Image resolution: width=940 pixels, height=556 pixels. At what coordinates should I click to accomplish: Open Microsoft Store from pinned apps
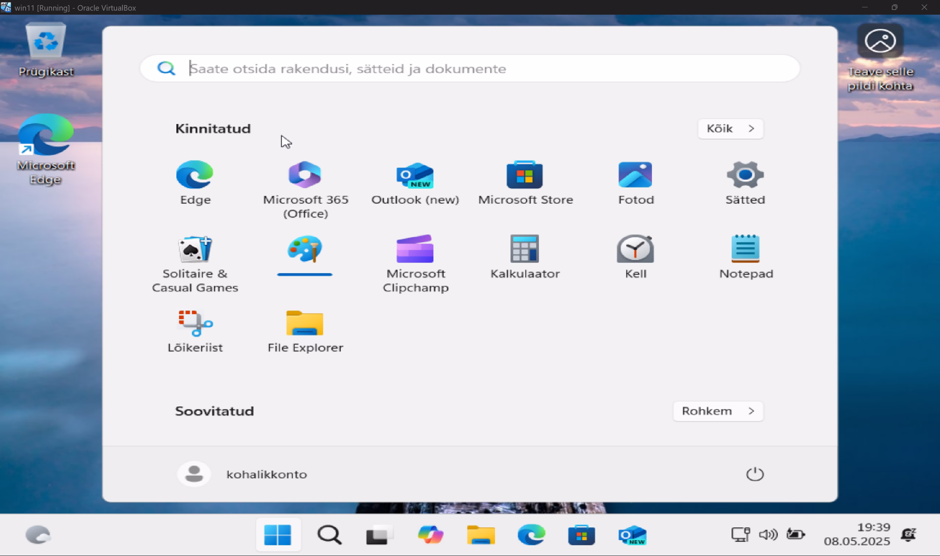[525, 183]
